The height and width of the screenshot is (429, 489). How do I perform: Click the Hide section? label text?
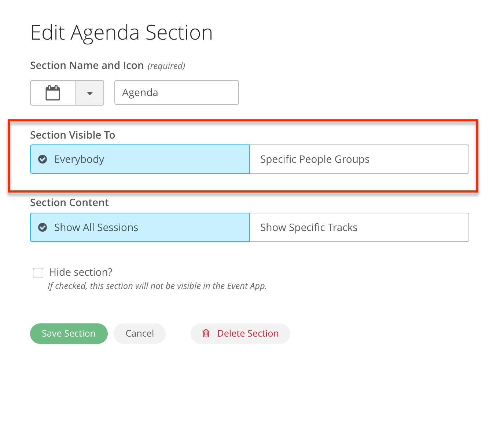point(81,272)
